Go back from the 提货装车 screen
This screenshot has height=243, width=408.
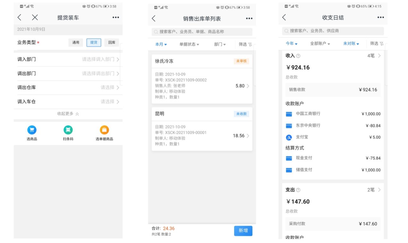coord(20,17)
